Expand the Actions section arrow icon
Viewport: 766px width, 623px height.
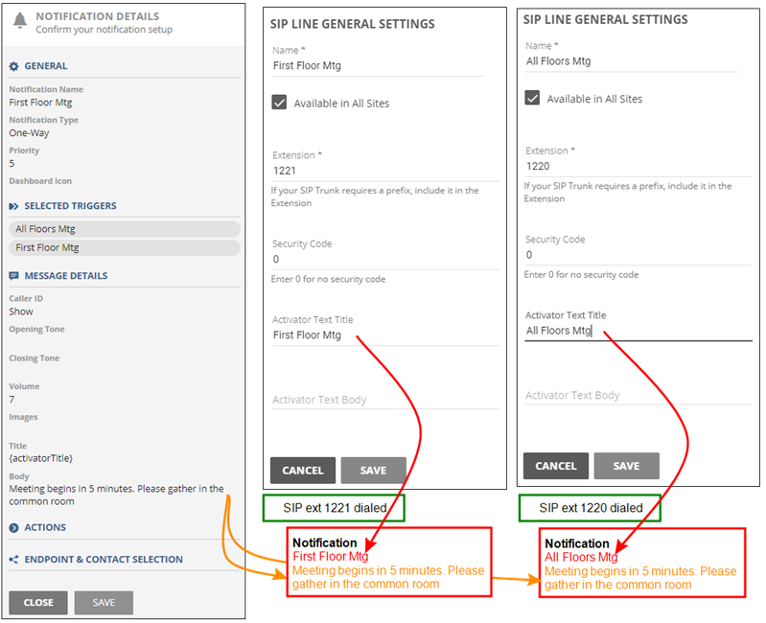13,528
